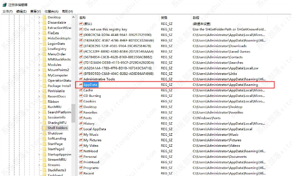Select the Shell Folders folder icon
Image resolution: width=292 pixels, height=176 pixels.
coord(44,127)
